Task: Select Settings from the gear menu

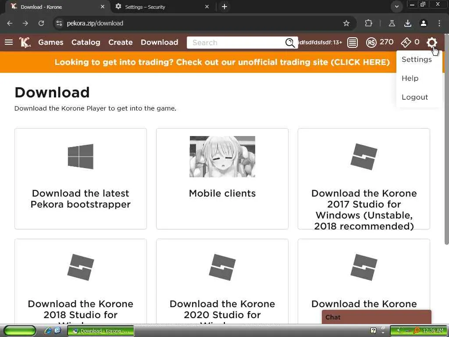Action: click(x=417, y=59)
